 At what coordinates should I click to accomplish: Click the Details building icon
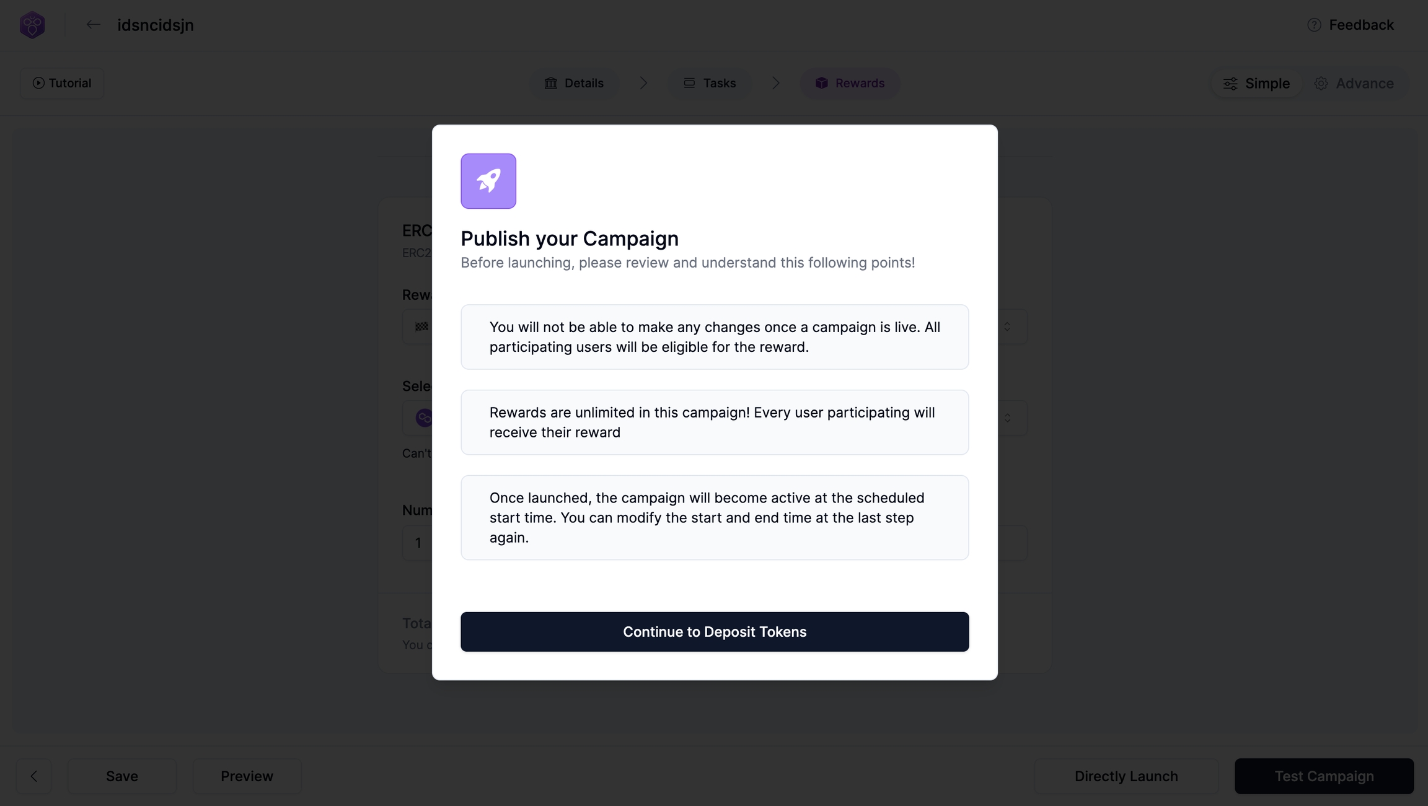coord(550,83)
